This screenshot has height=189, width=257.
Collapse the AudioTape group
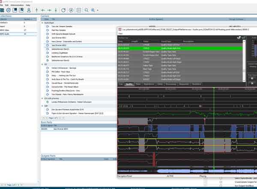(x=42, y=23)
